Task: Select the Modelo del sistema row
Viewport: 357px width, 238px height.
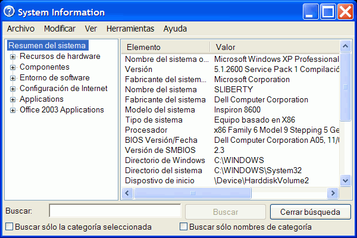Action: [x=230, y=109]
